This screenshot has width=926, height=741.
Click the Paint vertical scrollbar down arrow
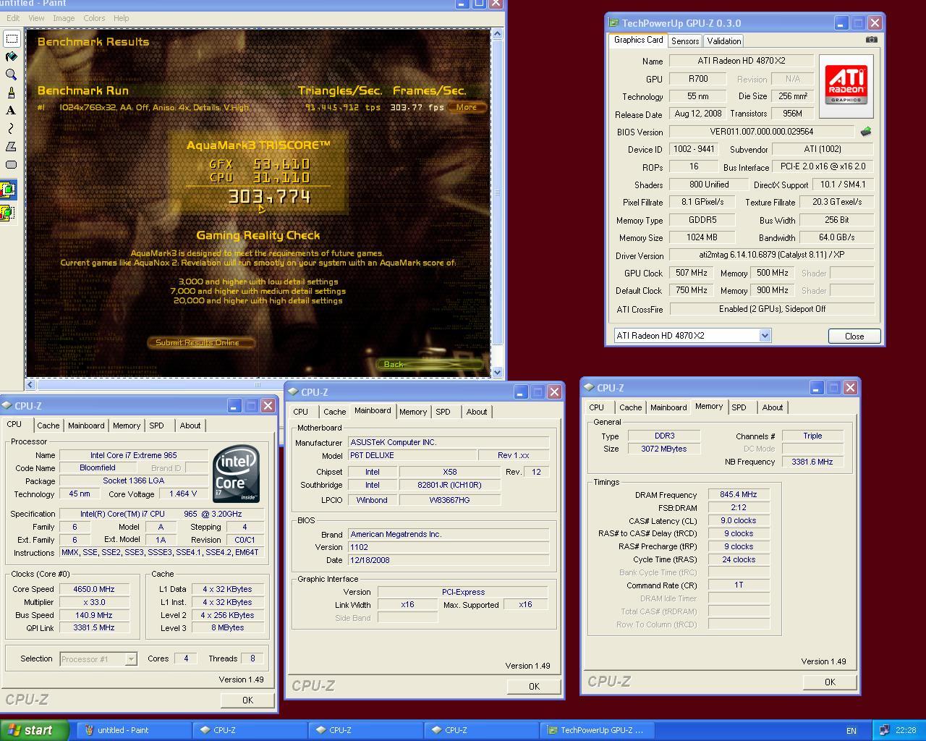[497, 372]
